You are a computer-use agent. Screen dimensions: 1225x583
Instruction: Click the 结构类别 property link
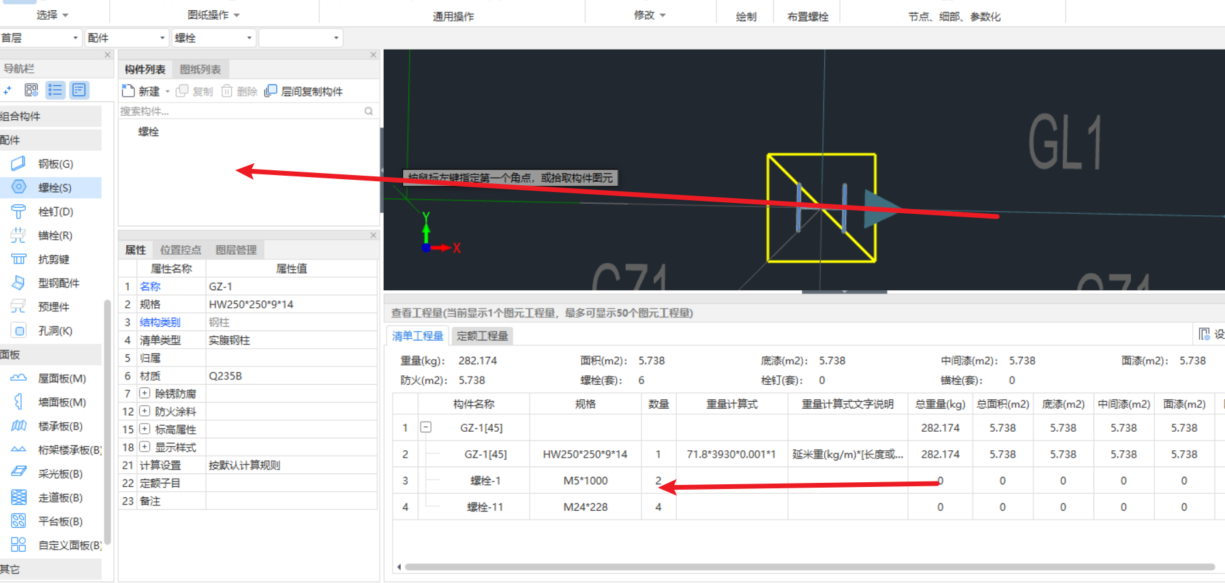pos(160,322)
